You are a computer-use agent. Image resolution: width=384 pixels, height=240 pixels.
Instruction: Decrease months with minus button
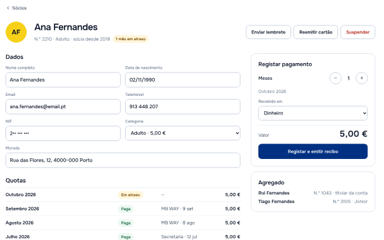335,79
